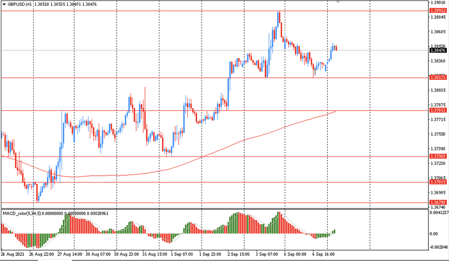Click the 0.0041237 MACD scale value
This screenshot has width=449, height=261.
tap(439, 213)
